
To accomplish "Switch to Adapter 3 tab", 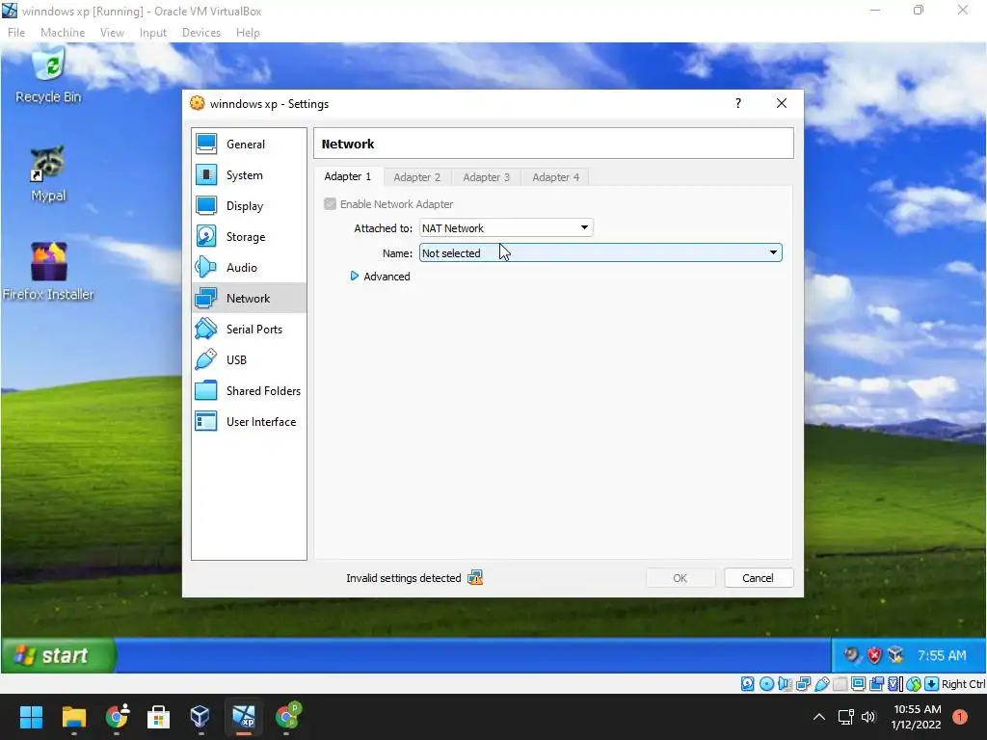I will pyautogui.click(x=486, y=177).
